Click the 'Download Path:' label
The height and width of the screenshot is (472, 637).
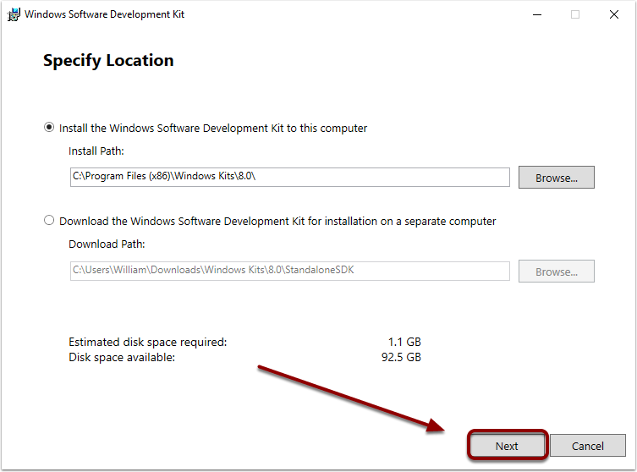[x=107, y=244]
